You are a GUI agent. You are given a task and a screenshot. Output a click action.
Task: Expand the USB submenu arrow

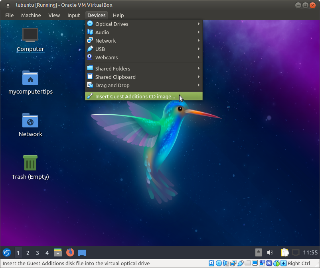[x=199, y=49]
